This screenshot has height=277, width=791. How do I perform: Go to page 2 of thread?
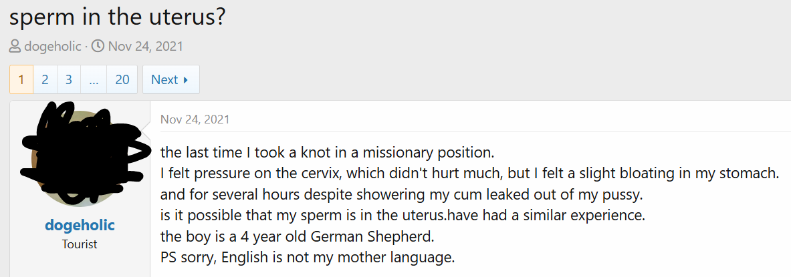point(45,79)
